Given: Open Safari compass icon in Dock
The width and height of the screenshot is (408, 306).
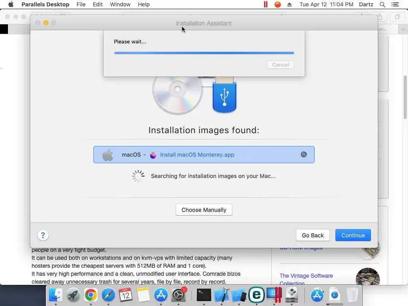Looking at the screenshot, I should click(x=108, y=295).
